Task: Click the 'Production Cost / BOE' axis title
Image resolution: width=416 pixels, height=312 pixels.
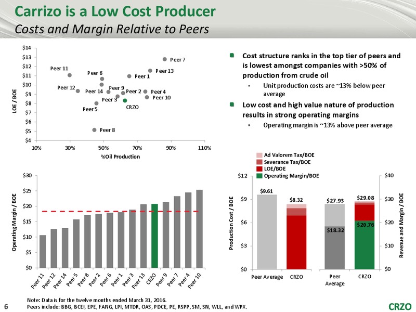Action: pos(231,223)
